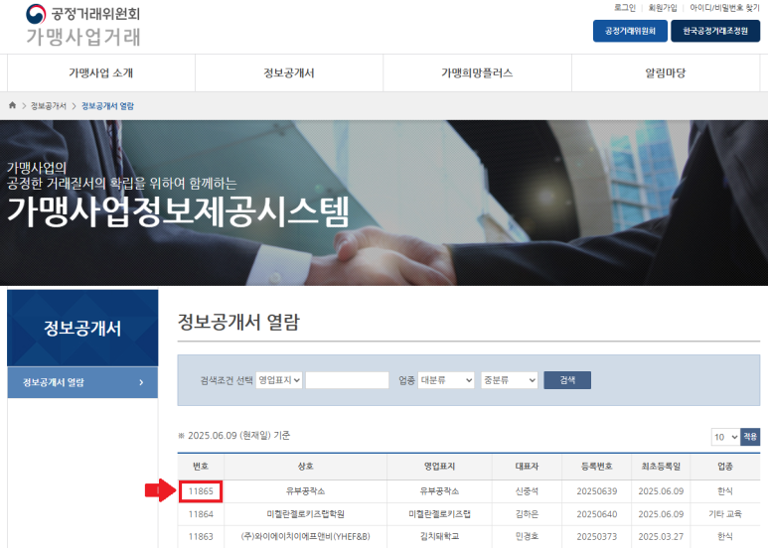Open the 가맹사업 소개 menu
The height and width of the screenshot is (548, 768).
tap(101, 72)
